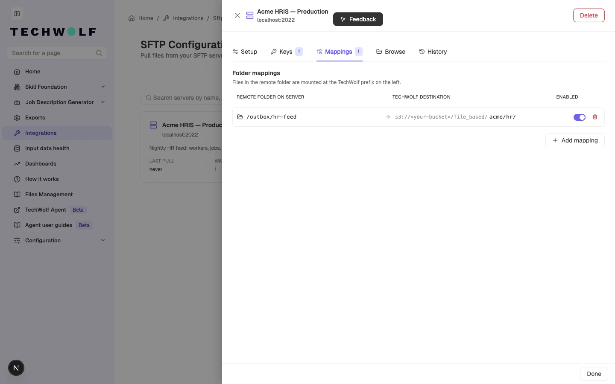
Task: Open TechWolf Agent in the sidebar
Action: coord(57,210)
